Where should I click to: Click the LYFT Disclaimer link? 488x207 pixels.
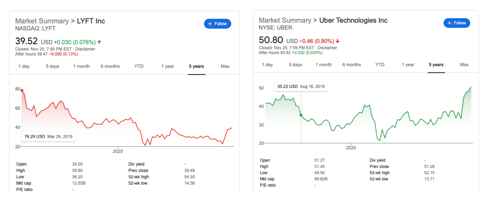tap(86, 49)
